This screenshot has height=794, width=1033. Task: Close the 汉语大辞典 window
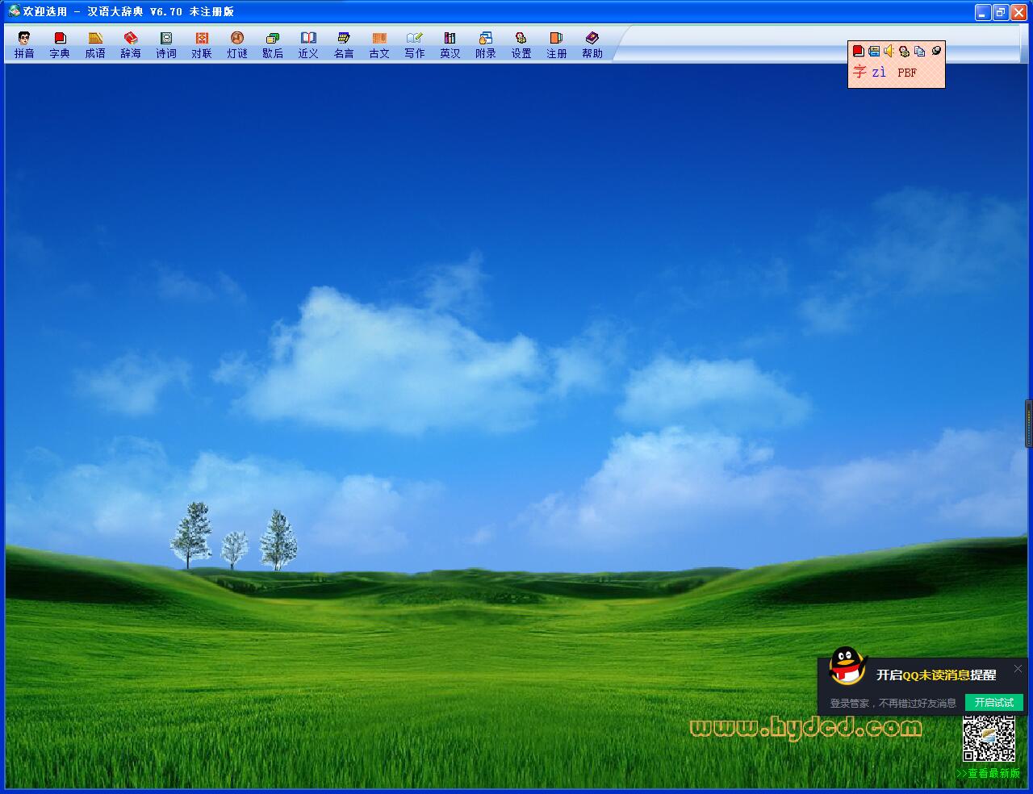[x=1018, y=12]
